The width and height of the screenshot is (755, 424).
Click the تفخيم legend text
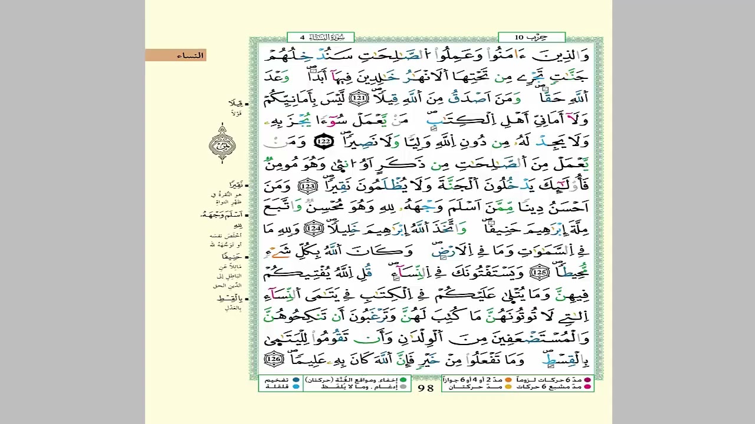coord(277,380)
